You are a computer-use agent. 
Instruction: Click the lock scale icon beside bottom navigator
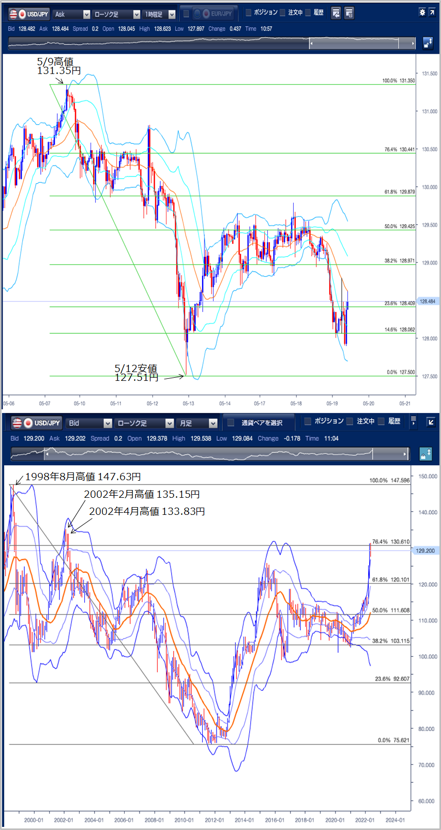tap(425, 454)
